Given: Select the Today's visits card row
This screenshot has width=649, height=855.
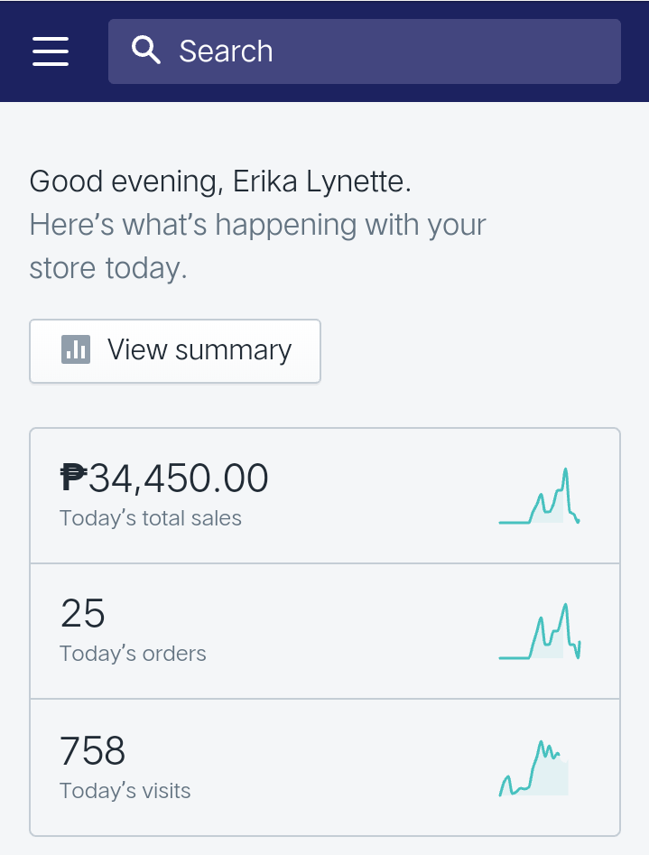Looking at the screenshot, I should click(325, 767).
